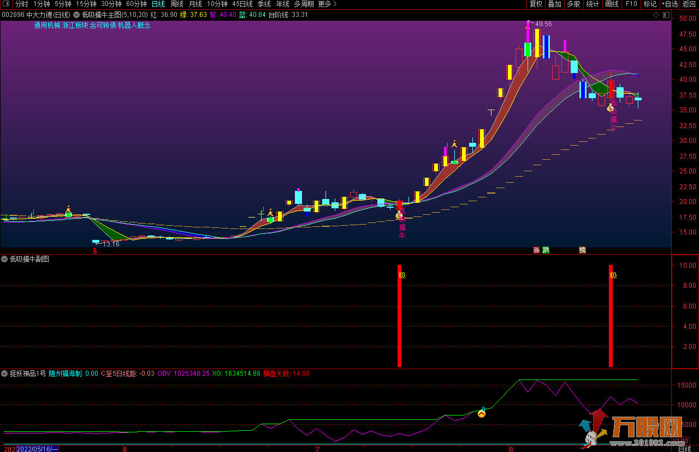Viewport: 699px width, 452px height.
Task: Click the 13.16 low price label
Action: [x=111, y=244]
